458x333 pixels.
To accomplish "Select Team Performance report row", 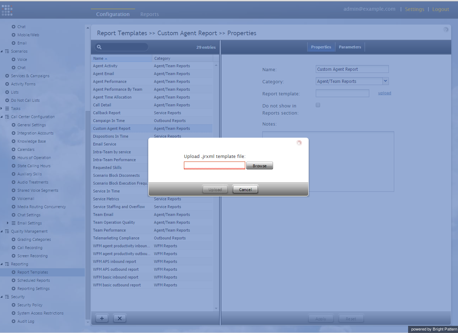I will 152,230.
